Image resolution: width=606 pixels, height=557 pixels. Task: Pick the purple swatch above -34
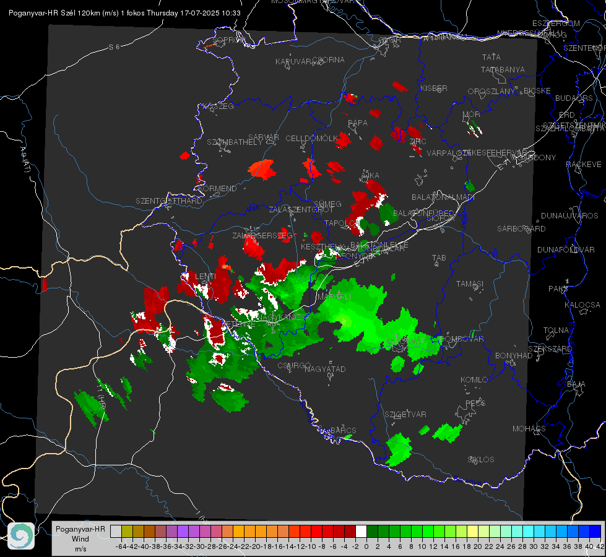tap(183, 531)
